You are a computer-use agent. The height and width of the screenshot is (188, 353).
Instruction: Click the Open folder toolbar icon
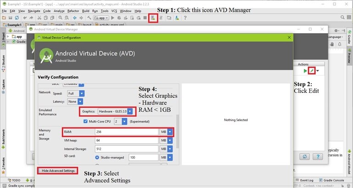pyautogui.click(x=4, y=18)
